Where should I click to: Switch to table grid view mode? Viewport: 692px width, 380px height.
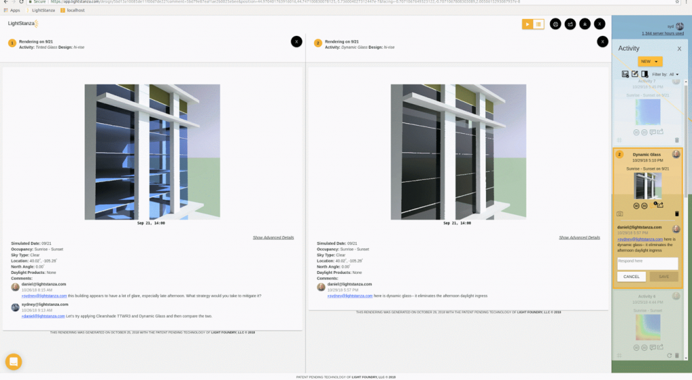(538, 24)
